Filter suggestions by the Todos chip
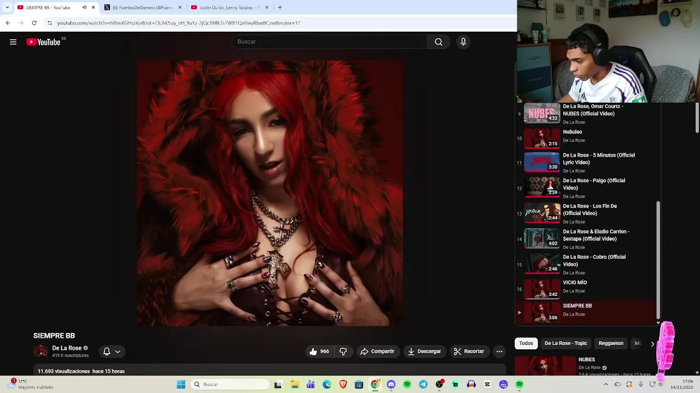 point(526,343)
